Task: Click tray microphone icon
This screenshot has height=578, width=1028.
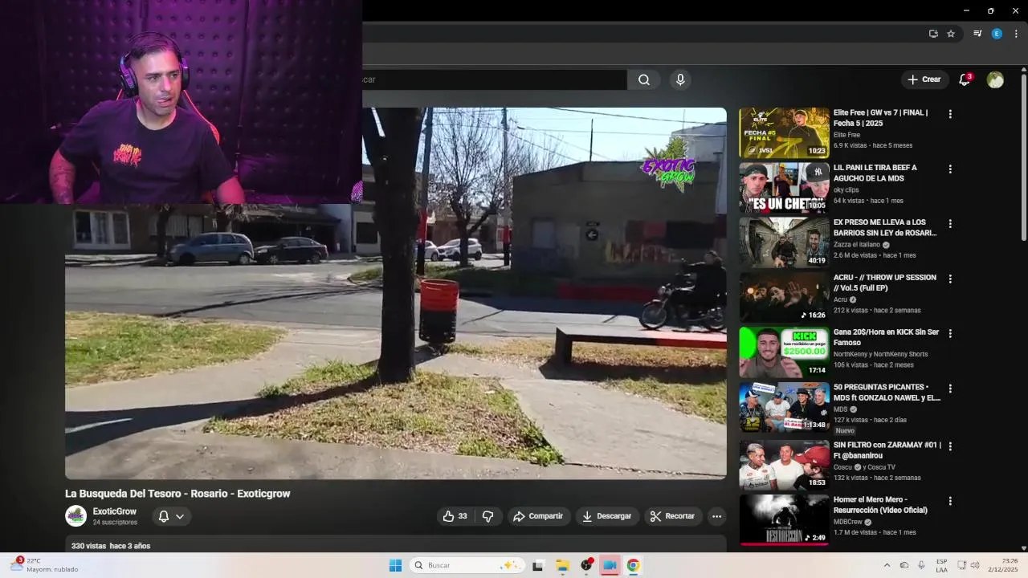Action: pyautogui.click(x=921, y=565)
